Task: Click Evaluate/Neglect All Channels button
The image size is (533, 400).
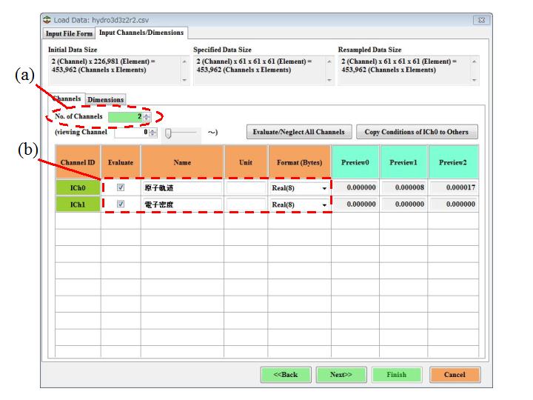Action: coord(298,132)
